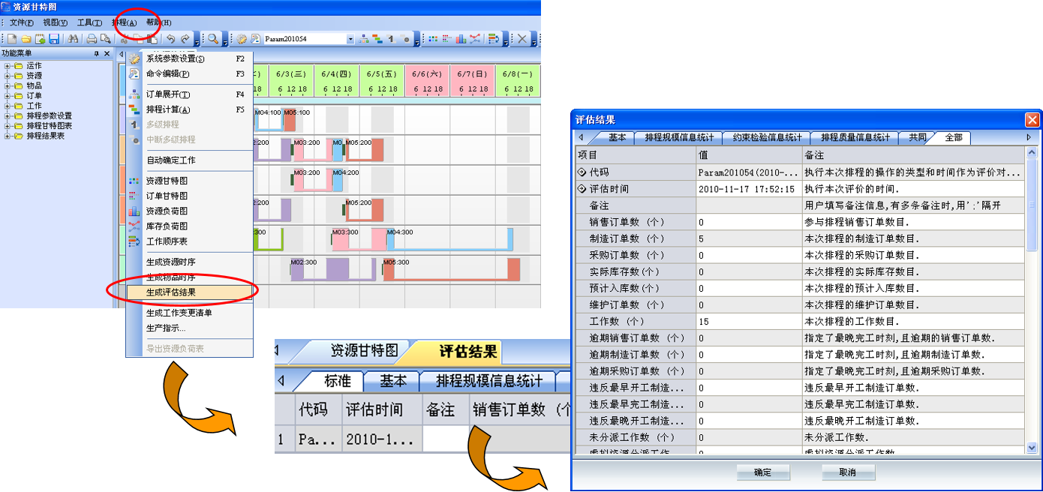Click the magnifier Zoom toolbar icon
1043x492 pixels.
213,39
